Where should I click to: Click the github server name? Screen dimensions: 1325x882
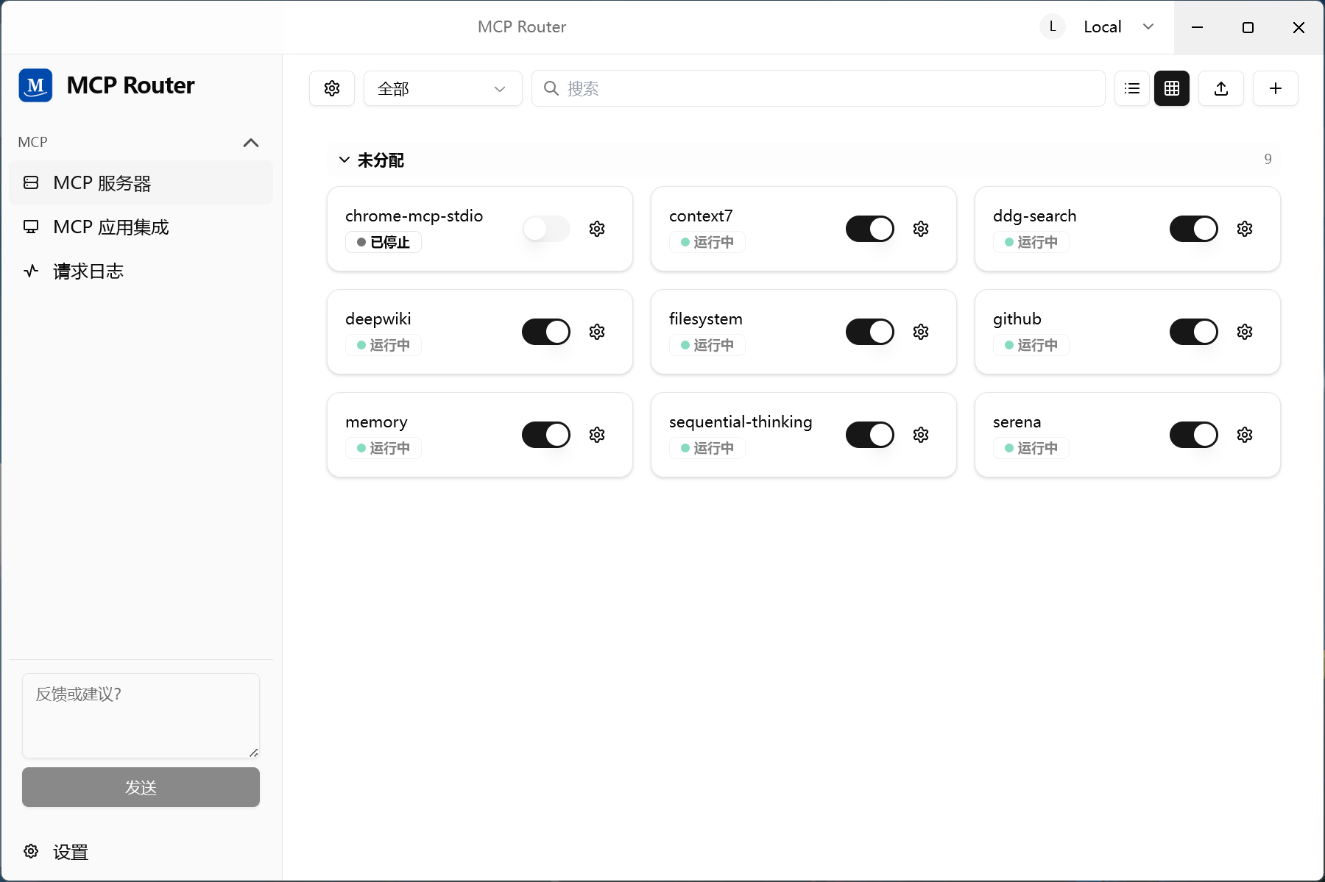(1017, 319)
